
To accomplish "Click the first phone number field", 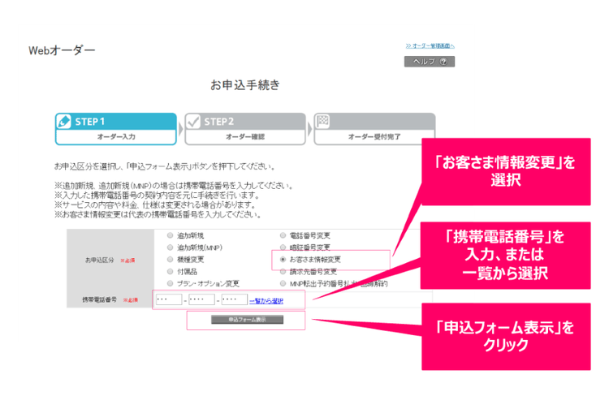I will [x=169, y=299].
